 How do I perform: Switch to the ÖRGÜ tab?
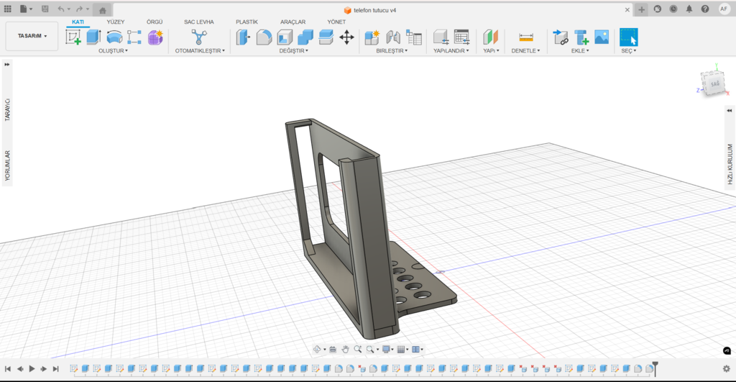point(155,22)
